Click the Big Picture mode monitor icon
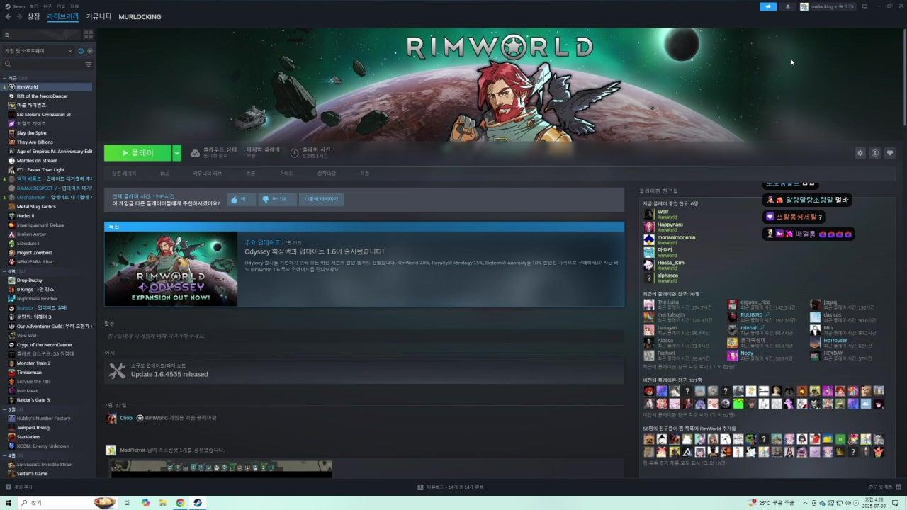 (864, 6)
